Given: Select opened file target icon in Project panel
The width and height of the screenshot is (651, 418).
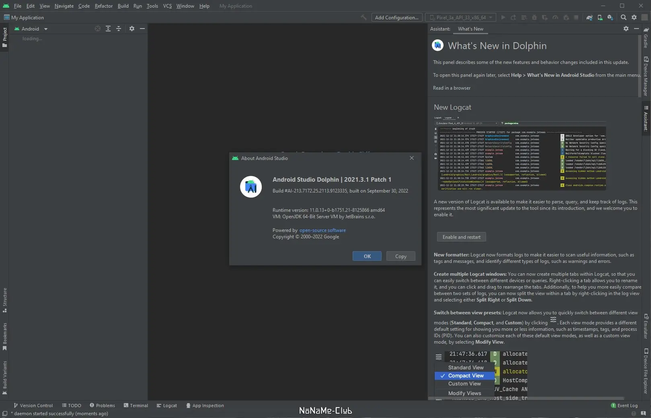Looking at the screenshot, I should click(x=97, y=29).
